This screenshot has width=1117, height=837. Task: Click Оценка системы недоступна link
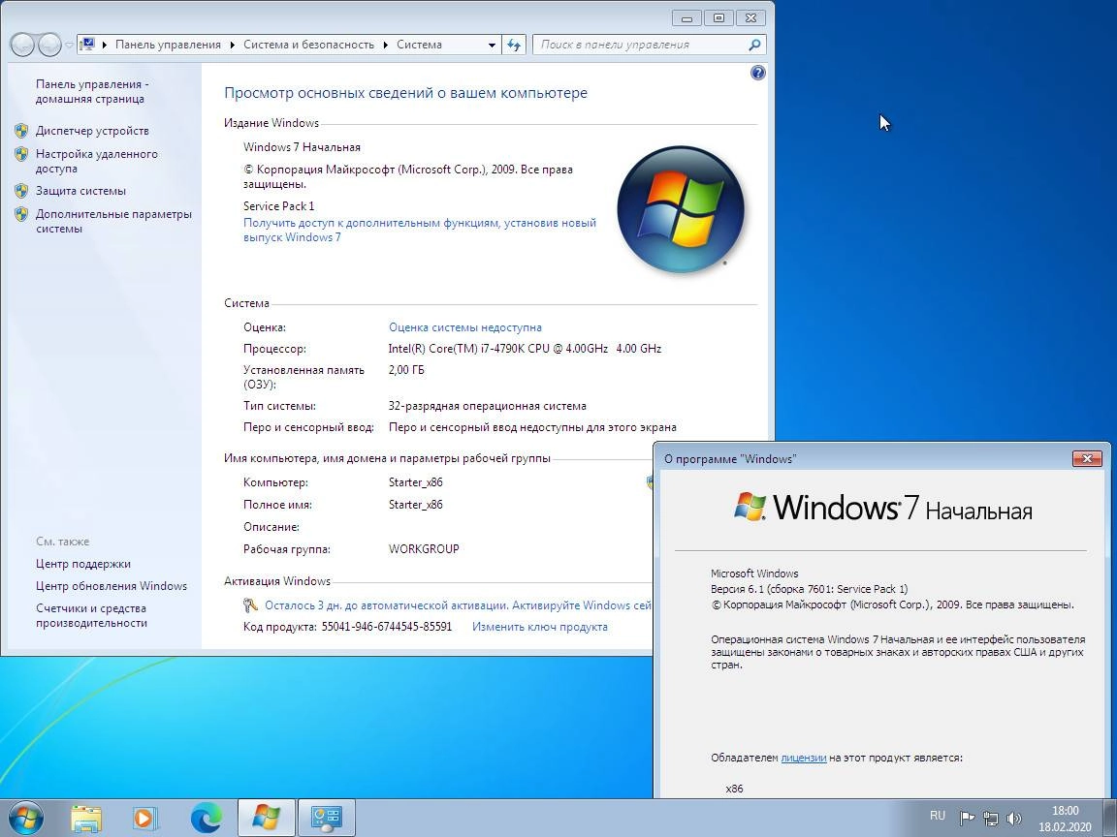pos(465,327)
